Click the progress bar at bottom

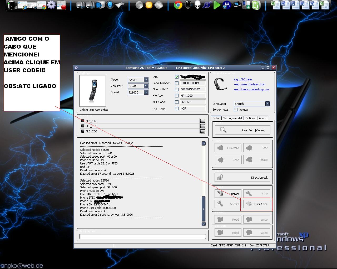click(142, 236)
